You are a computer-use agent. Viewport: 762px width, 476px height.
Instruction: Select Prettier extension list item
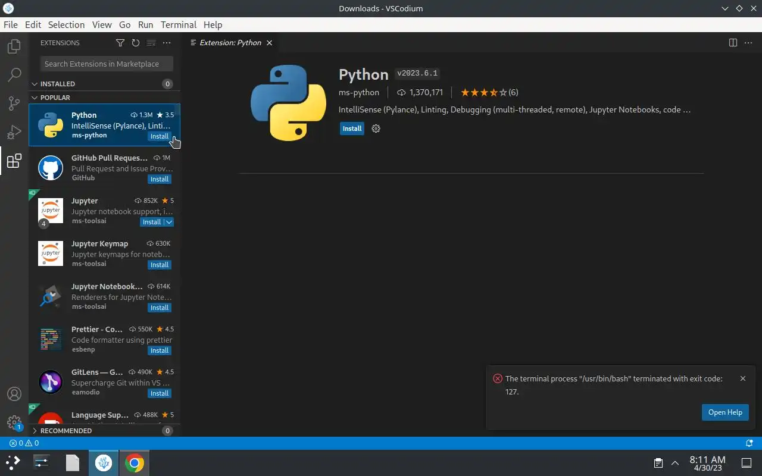coord(104,339)
